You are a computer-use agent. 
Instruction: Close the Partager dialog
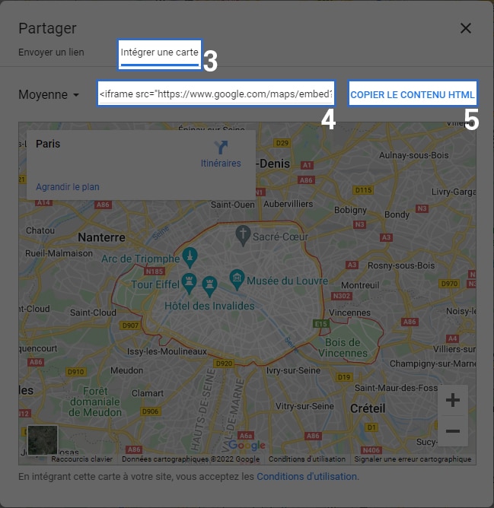coord(466,28)
